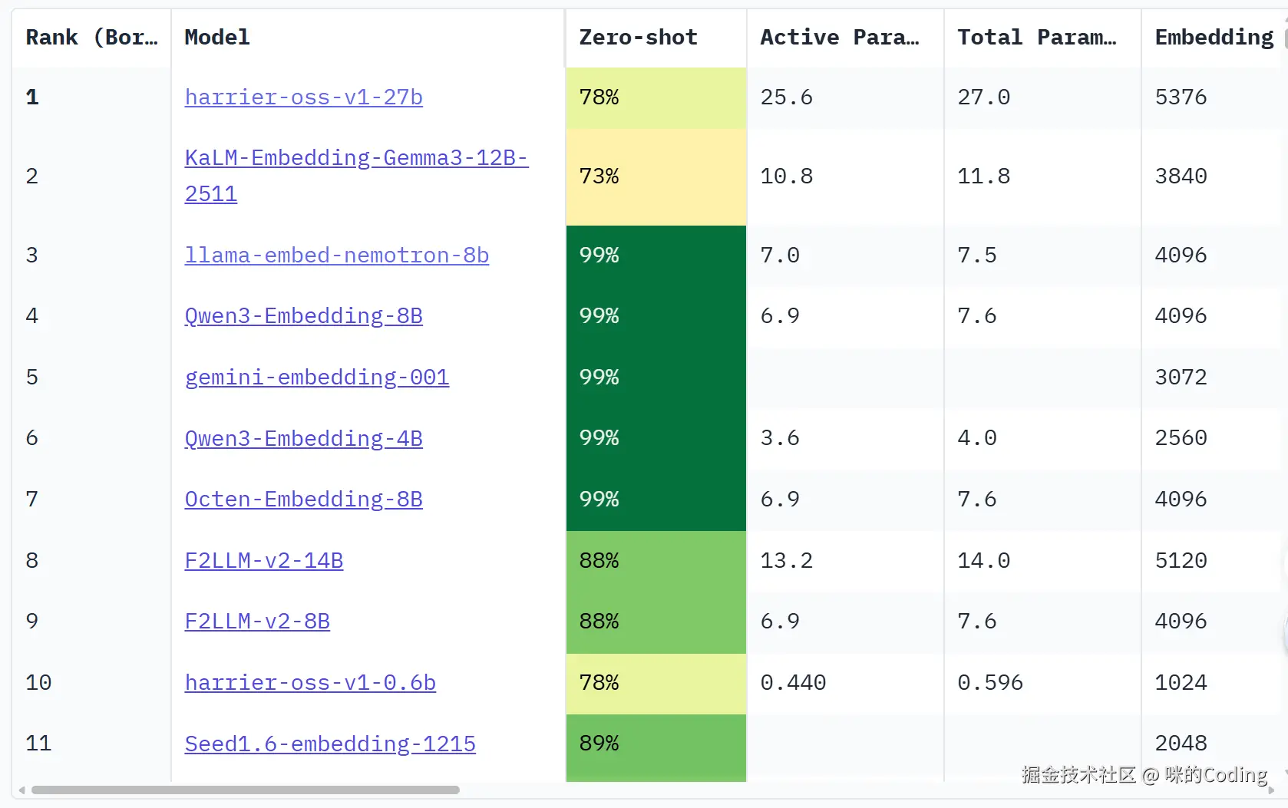Select the 25.6 active parameters value
1288x808 pixels.
click(786, 97)
